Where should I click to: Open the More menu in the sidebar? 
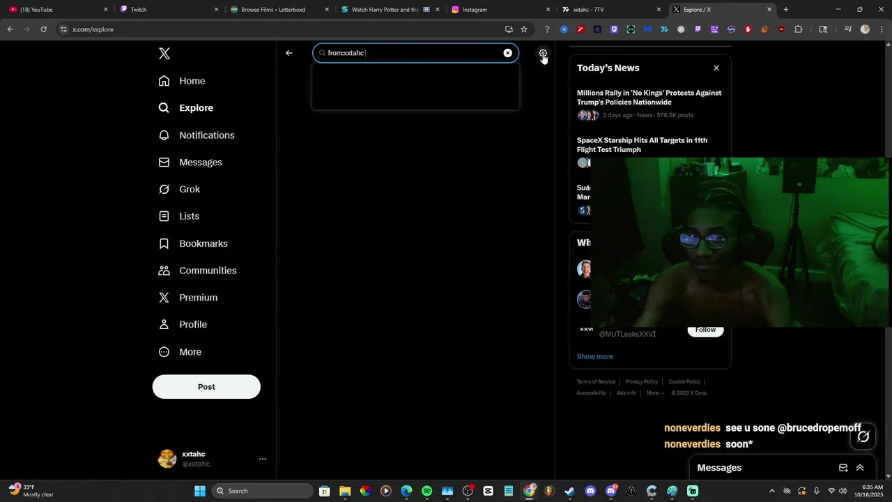(x=180, y=352)
